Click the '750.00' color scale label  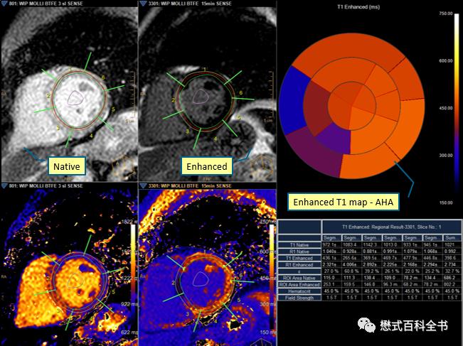(x=446, y=13)
